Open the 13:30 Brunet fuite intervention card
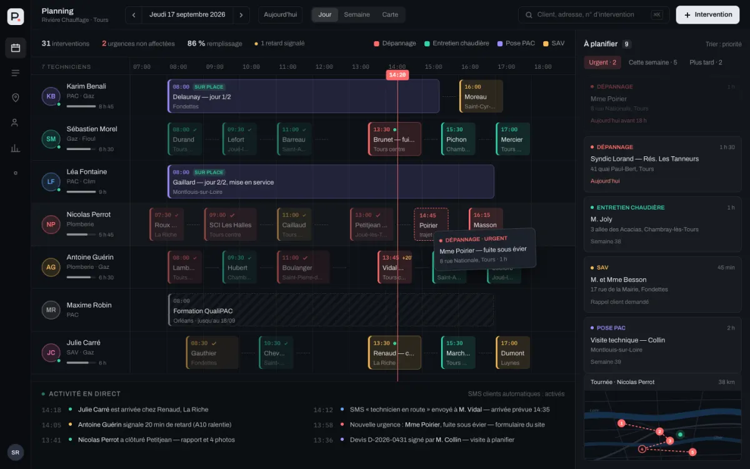 point(394,139)
